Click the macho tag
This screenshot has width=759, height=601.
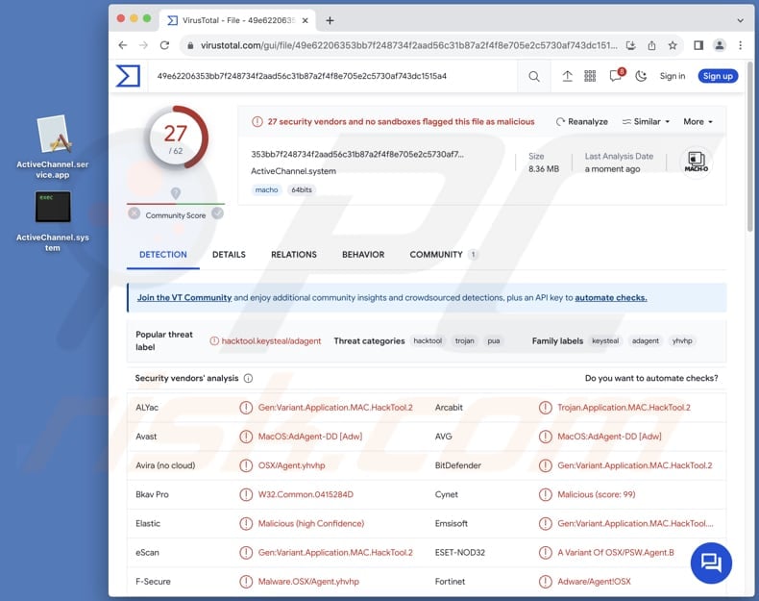[267, 189]
